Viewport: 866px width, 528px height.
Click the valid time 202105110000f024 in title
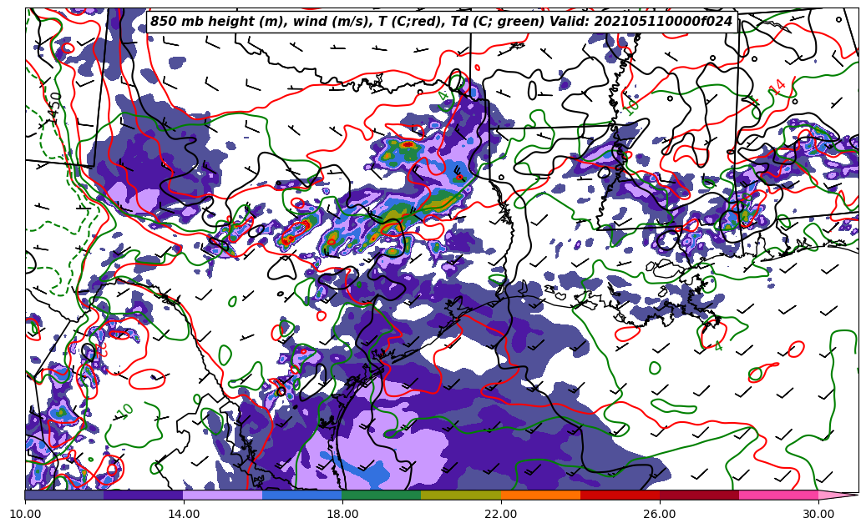point(673,22)
